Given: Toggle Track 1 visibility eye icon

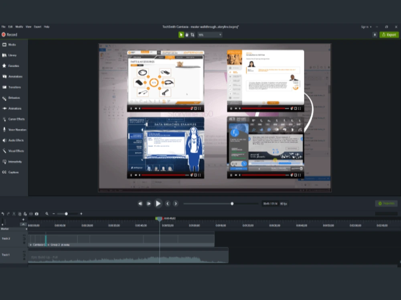Looking at the screenshot, I should [24, 252].
